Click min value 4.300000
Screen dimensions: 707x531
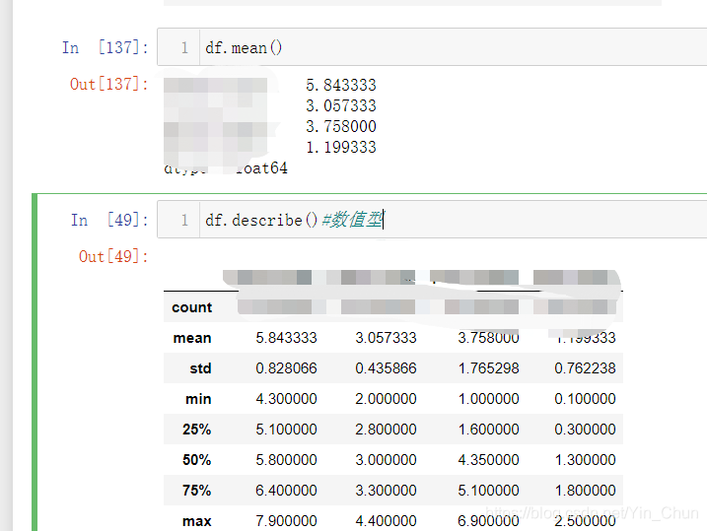click(x=286, y=399)
